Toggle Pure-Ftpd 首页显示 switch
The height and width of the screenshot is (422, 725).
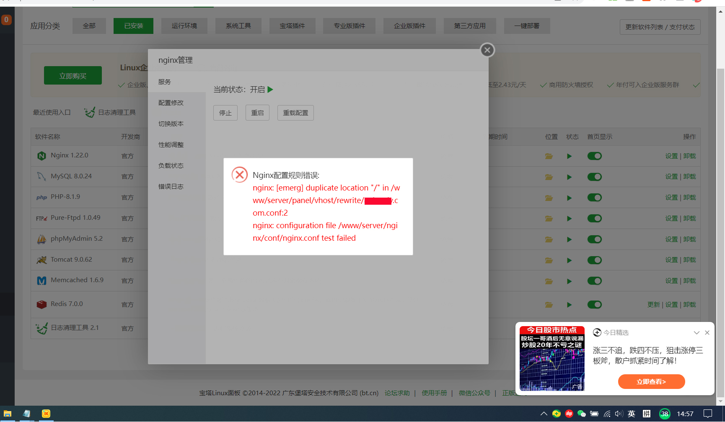point(594,219)
